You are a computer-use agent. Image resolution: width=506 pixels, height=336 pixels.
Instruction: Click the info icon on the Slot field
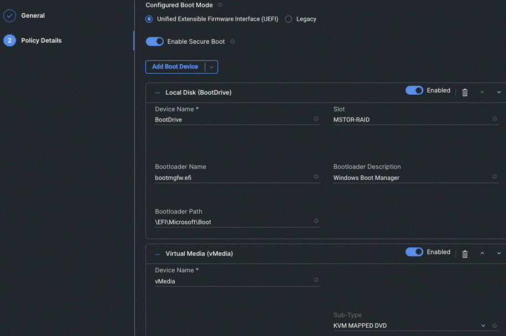click(x=494, y=119)
